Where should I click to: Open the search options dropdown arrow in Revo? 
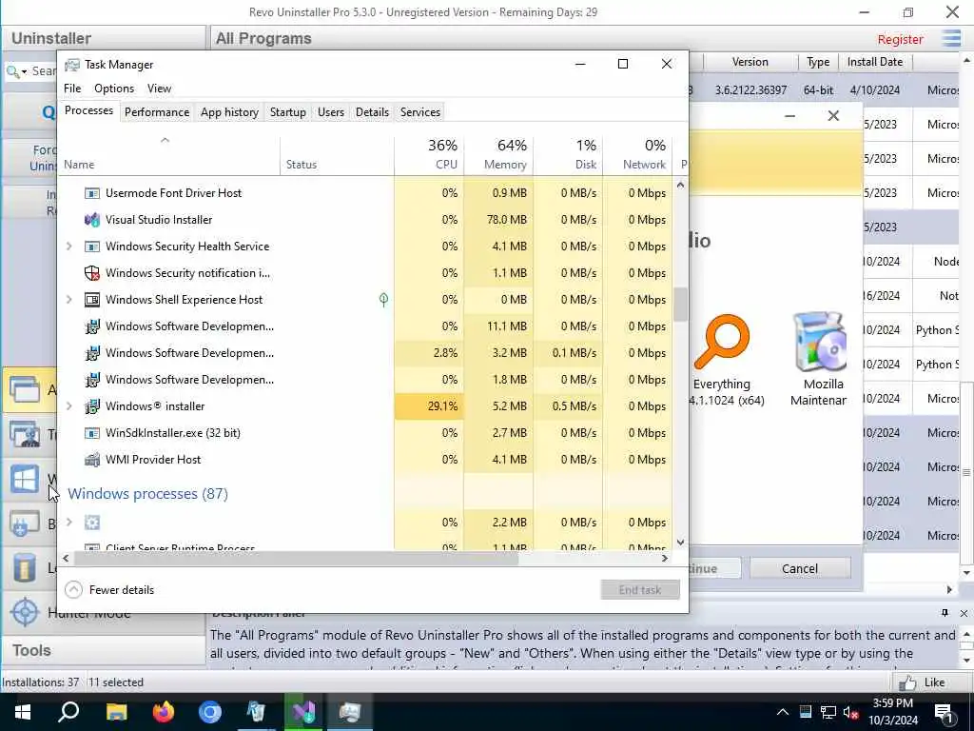[24, 71]
